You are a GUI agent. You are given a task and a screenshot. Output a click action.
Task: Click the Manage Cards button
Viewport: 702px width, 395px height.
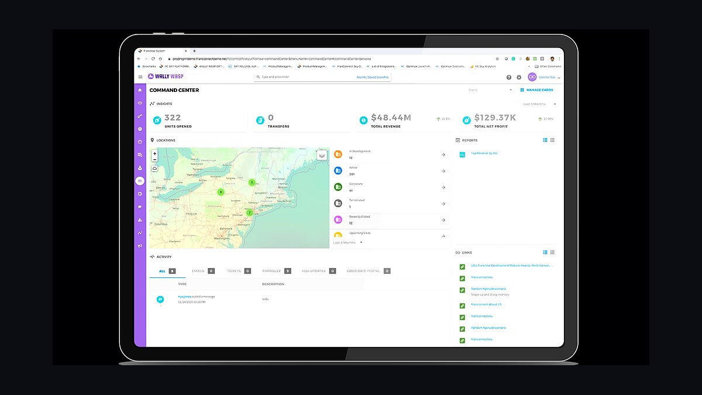tap(536, 90)
